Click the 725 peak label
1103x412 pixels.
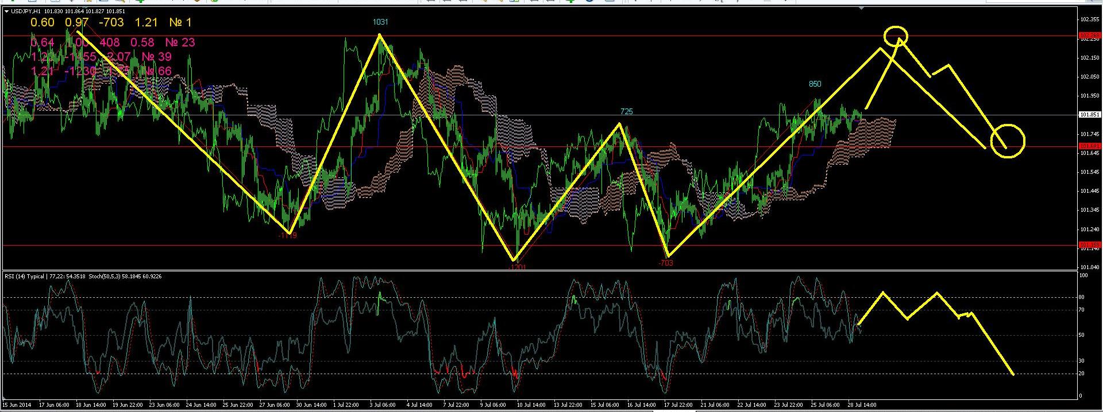point(626,111)
